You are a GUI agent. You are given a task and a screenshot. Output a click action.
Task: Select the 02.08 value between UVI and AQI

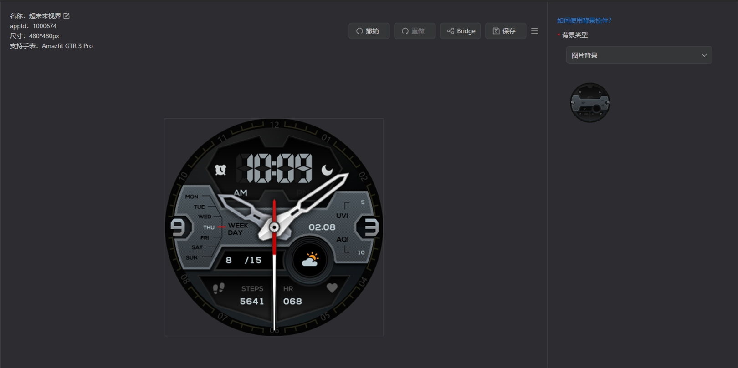coord(322,227)
